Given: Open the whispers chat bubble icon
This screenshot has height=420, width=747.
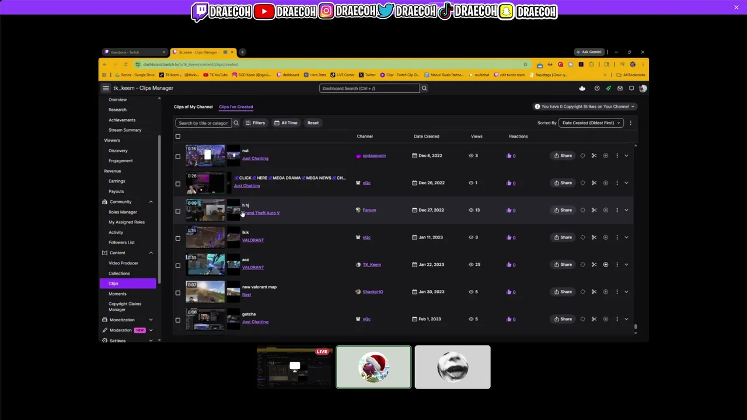Looking at the screenshot, I should coord(631,88).
